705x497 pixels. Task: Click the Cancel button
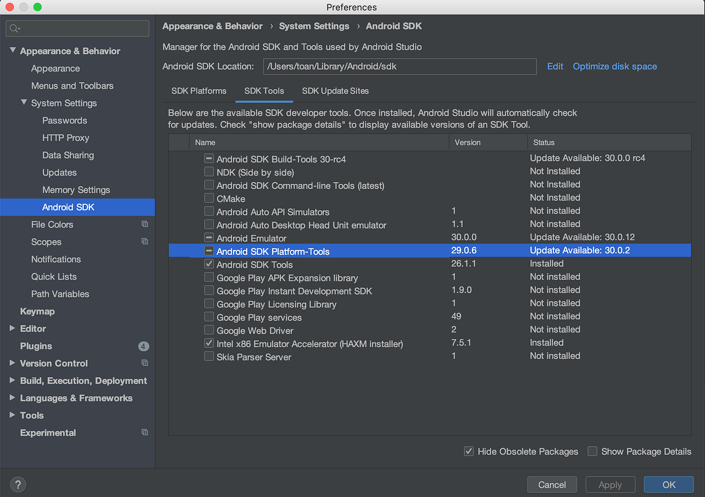coord(552,484)
